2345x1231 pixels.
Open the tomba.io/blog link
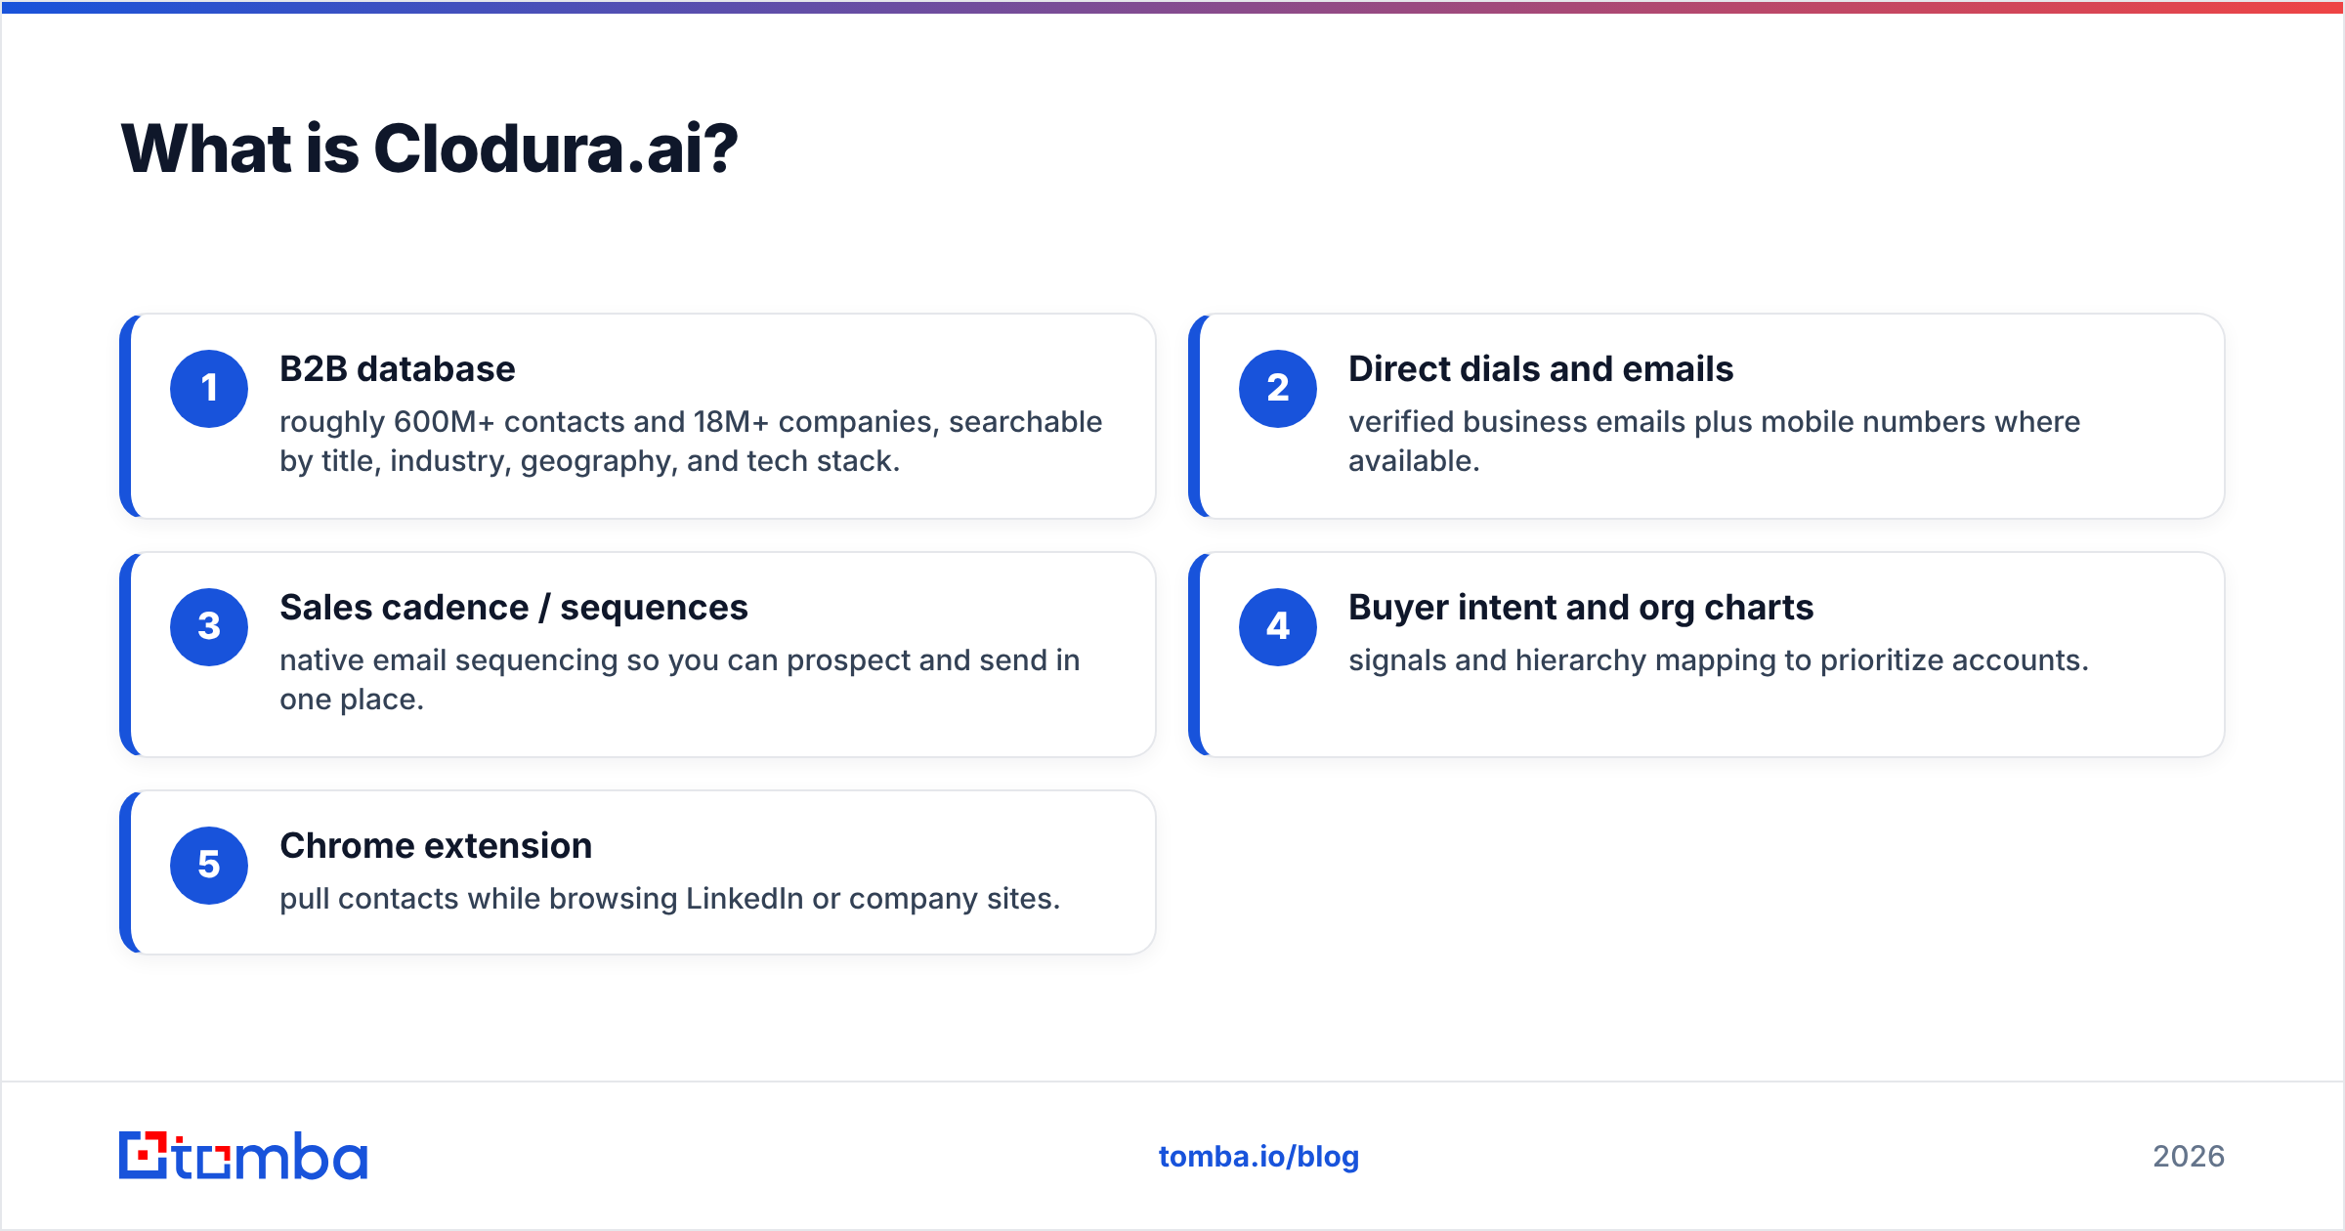(x=1258, y=1157)
